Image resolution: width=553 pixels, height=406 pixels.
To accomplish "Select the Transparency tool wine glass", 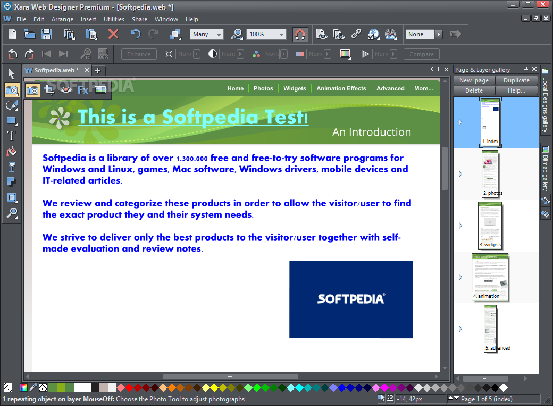I will point(11,166).
